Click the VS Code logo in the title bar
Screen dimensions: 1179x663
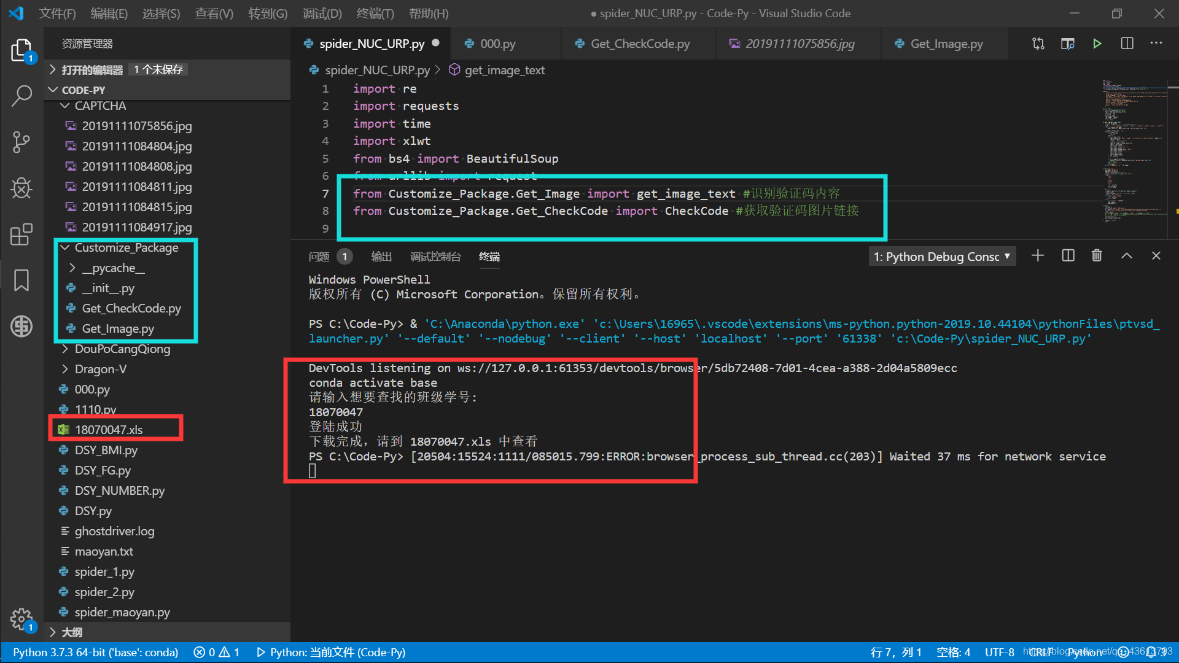(x=17, y=13)
